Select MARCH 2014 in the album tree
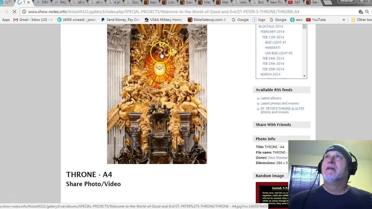372x209 pixels. [270, 74]
